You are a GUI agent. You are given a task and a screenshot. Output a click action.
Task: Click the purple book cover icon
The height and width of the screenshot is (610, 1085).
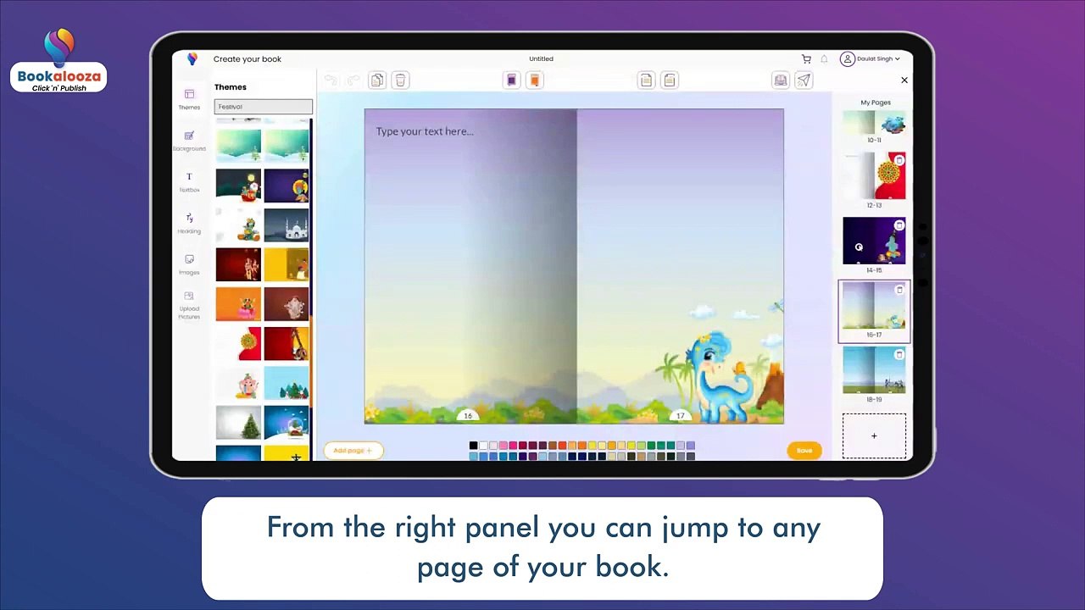pos(511,80)
